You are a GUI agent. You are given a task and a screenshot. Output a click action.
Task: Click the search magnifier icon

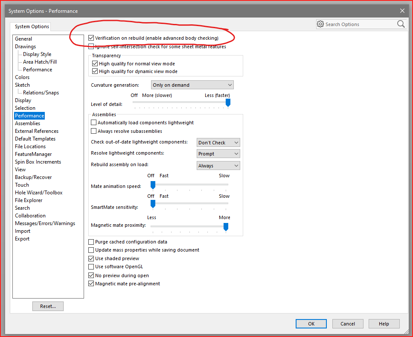401,24
